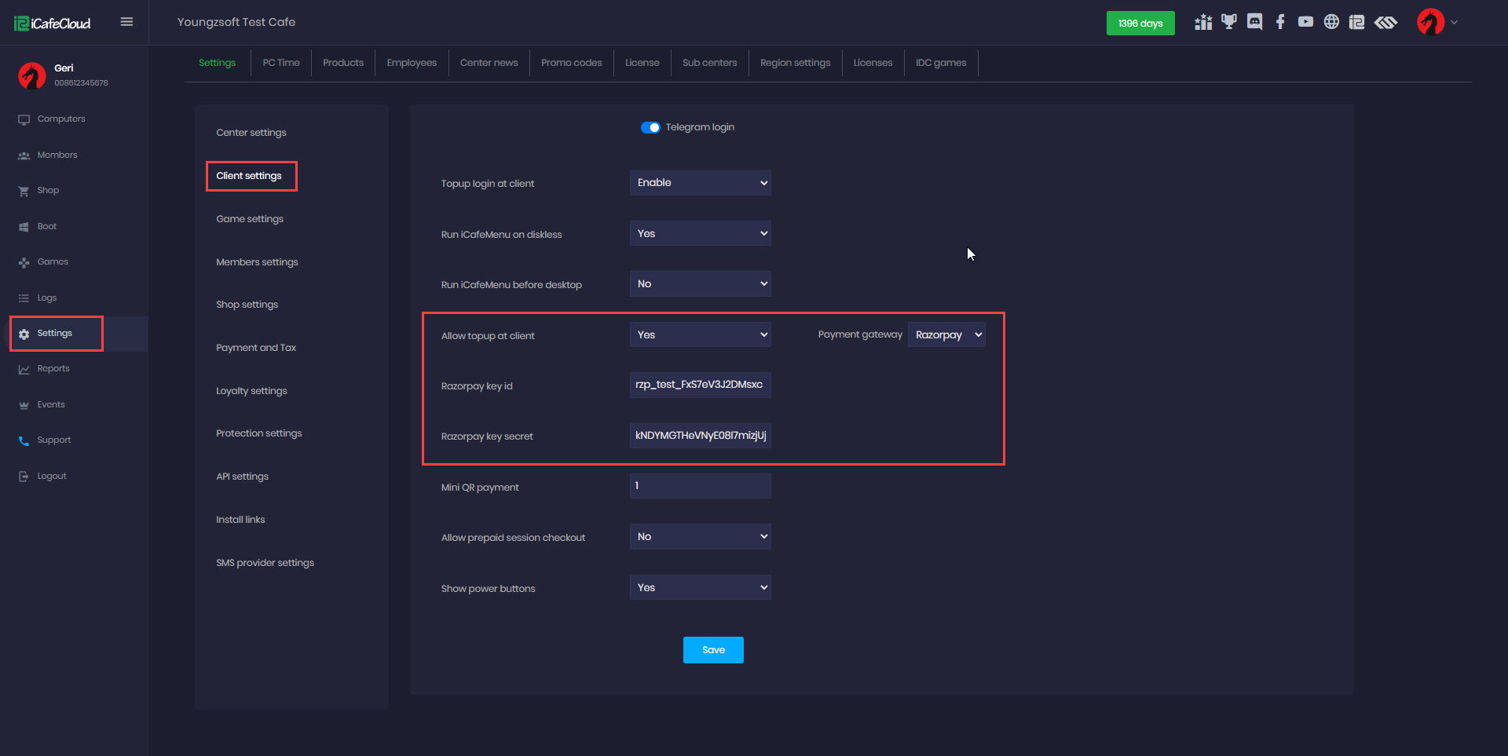Open the YouTube icon link
This screenshot has width=1508, height=756.
pos(1305,22)
